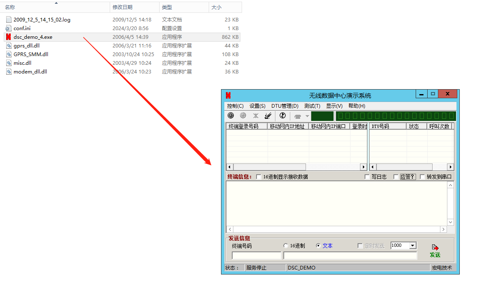Screen dimensions: 494x291
Task: Click the start service toolbar icon
Action: tap(231, 116)
